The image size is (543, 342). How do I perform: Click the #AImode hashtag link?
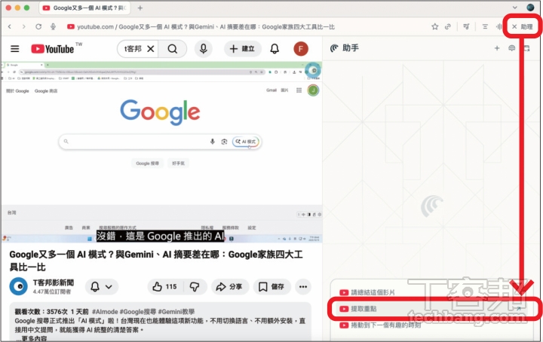click(x=105, y=312)
